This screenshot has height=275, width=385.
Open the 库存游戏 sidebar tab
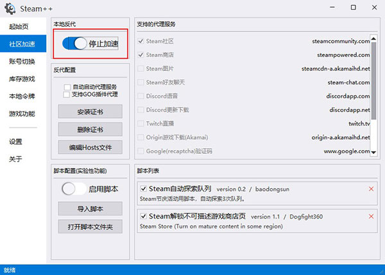23,79
